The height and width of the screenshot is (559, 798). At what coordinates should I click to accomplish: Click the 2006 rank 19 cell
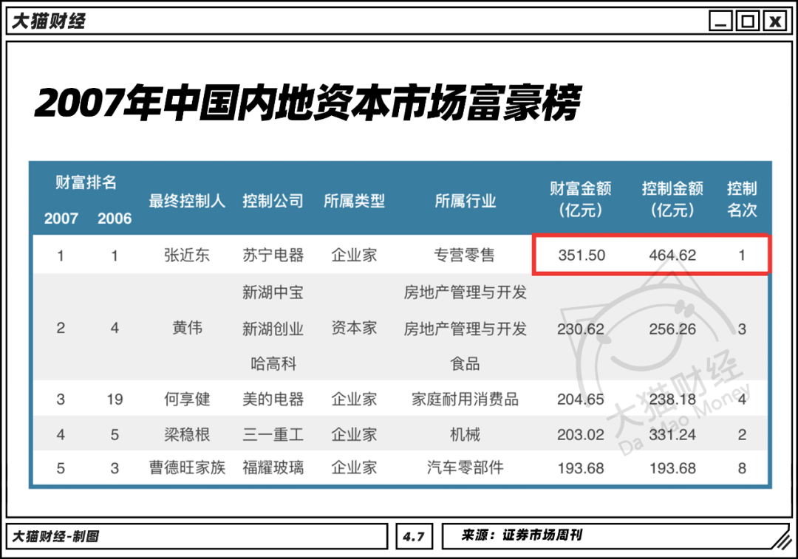(115, 399)
